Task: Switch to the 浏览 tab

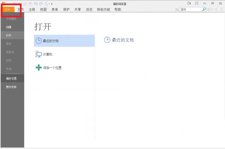Action: [x=89, y=10]
